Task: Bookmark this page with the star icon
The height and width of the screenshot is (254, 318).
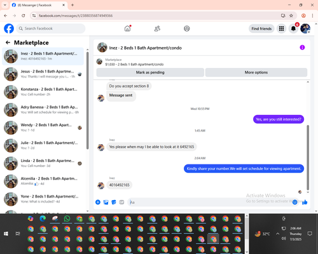Action: (291, 15)
